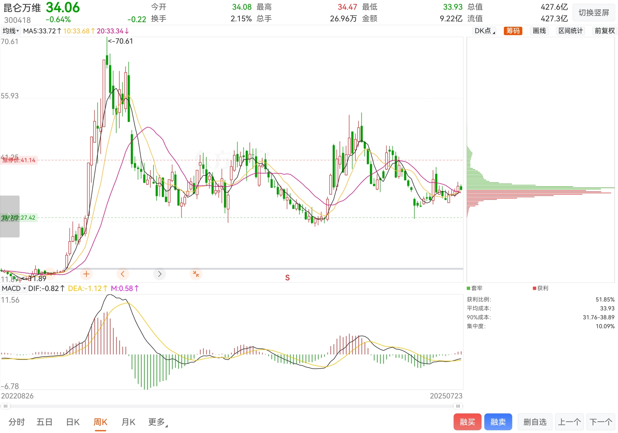The width and height of the screenshot is (618, 433).
Task: Click the red 获利 legend swatch
Action: [535, 288]
